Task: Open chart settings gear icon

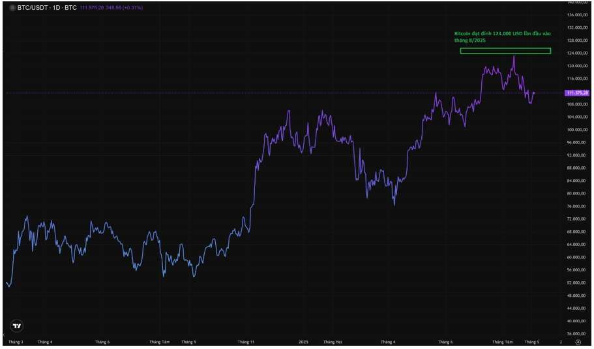Action: coord(578,342)
